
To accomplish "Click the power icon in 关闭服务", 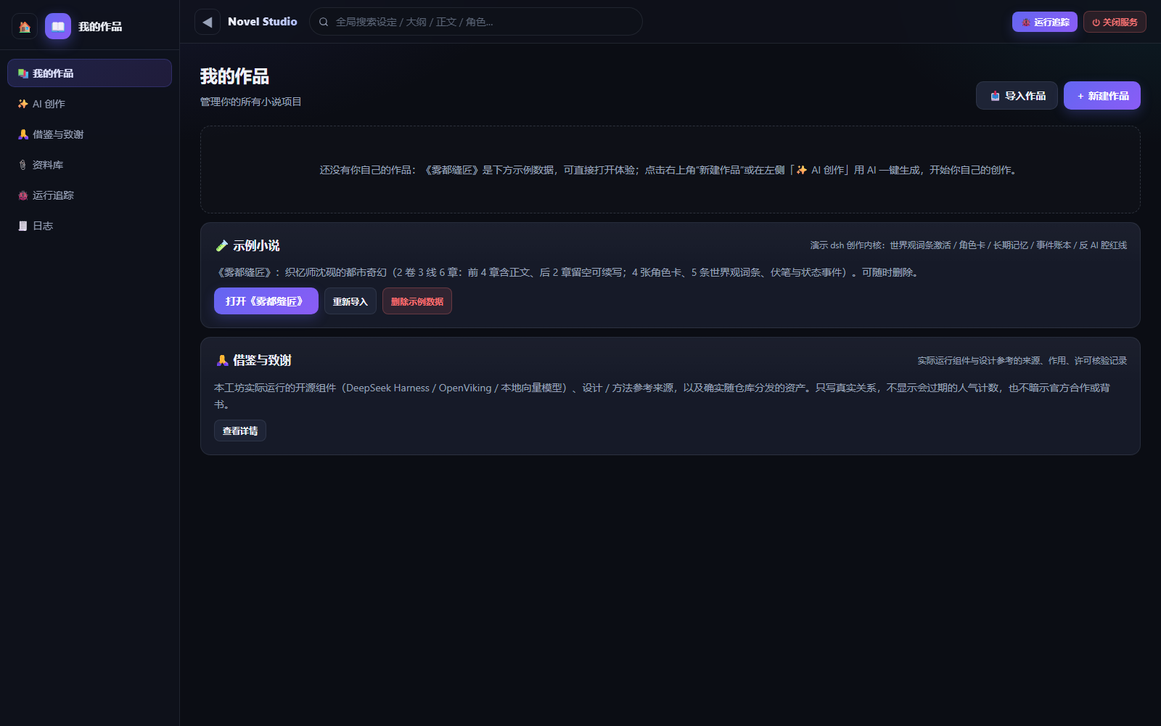I will (x=1096, y=23).
